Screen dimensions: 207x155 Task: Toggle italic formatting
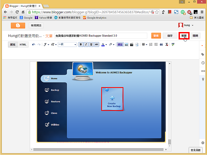86,45
